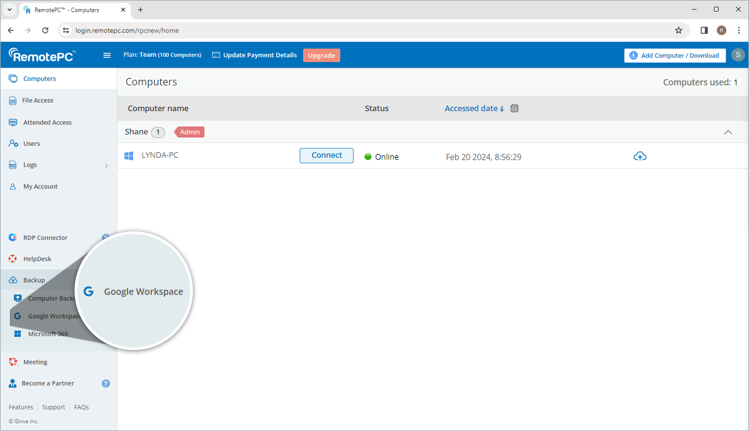Viewport: 749px width, 431px height.
Task: Click the RemotePC logo
Action: (42, 55)
